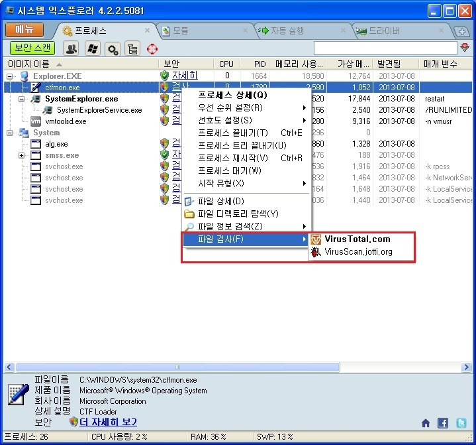The image size is (476, 445).
Task: Click the Windows flag toolbar icon
Action: 92,48
